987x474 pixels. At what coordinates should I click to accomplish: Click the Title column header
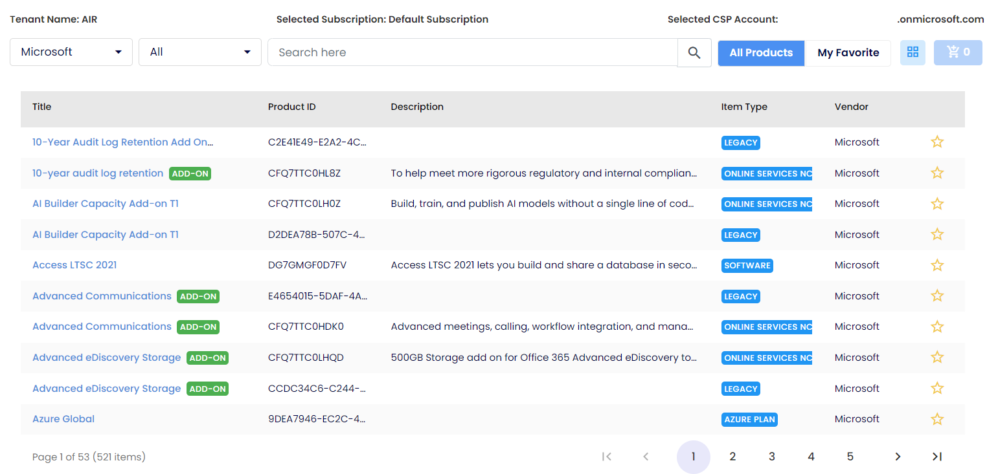click(42, 107)
